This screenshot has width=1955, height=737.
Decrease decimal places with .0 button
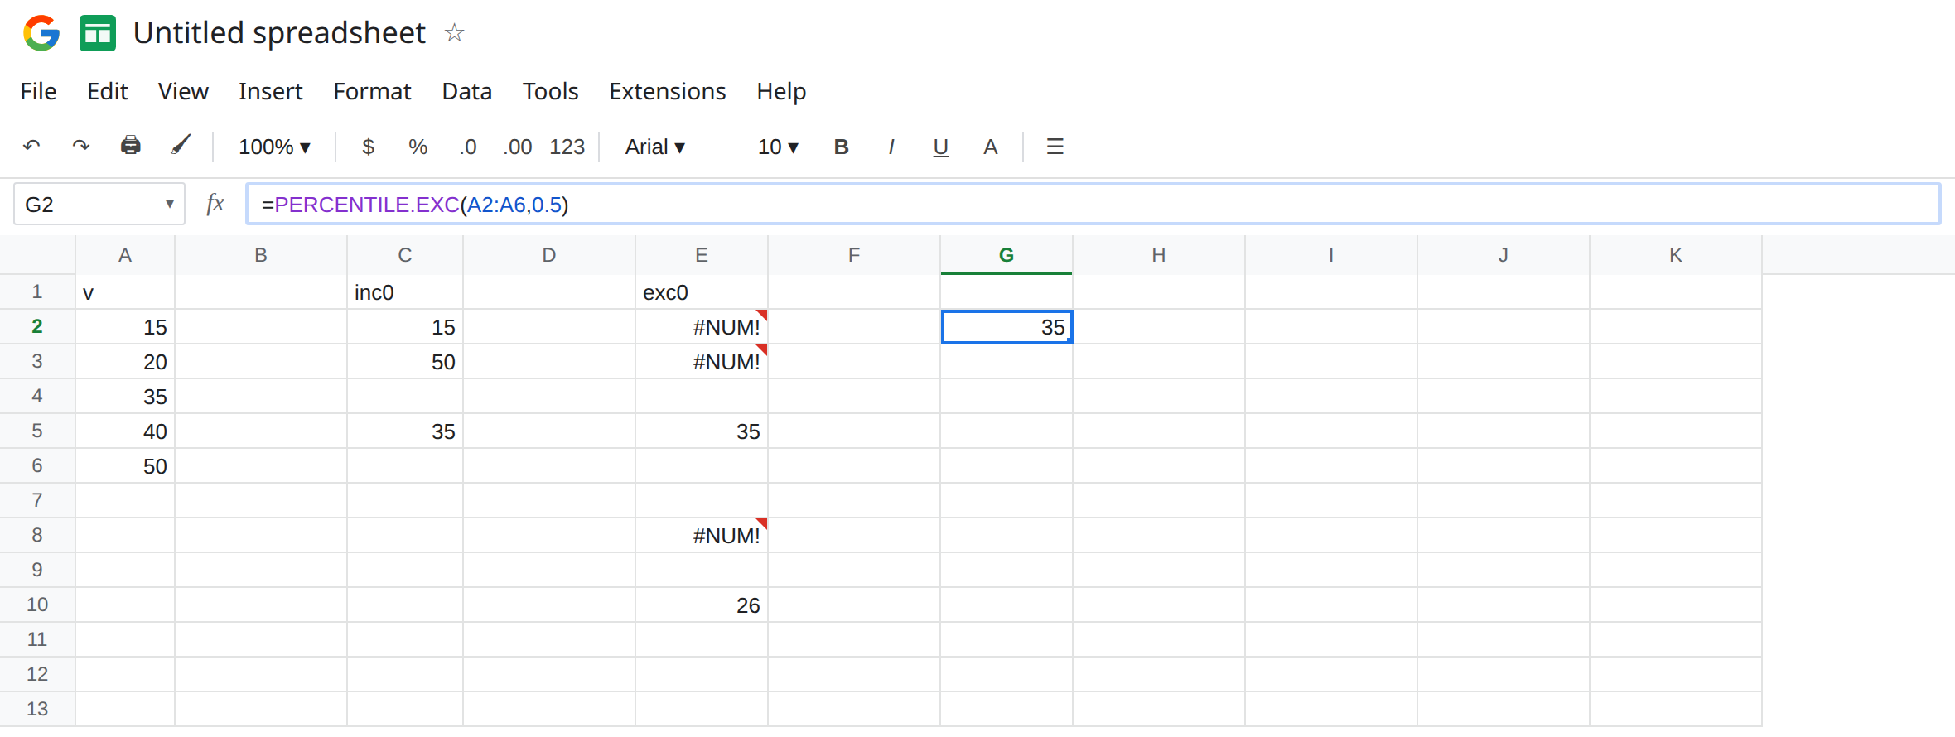coord(468,147)
